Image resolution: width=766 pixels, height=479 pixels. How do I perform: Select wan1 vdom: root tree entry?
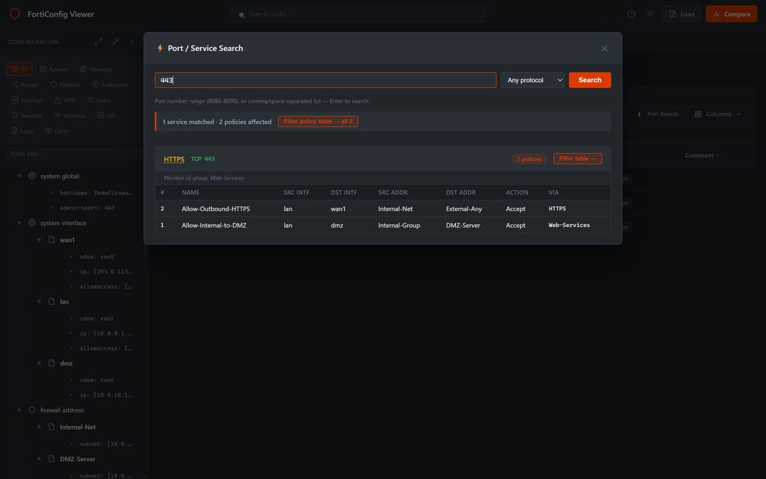click(x=97, y=256)
